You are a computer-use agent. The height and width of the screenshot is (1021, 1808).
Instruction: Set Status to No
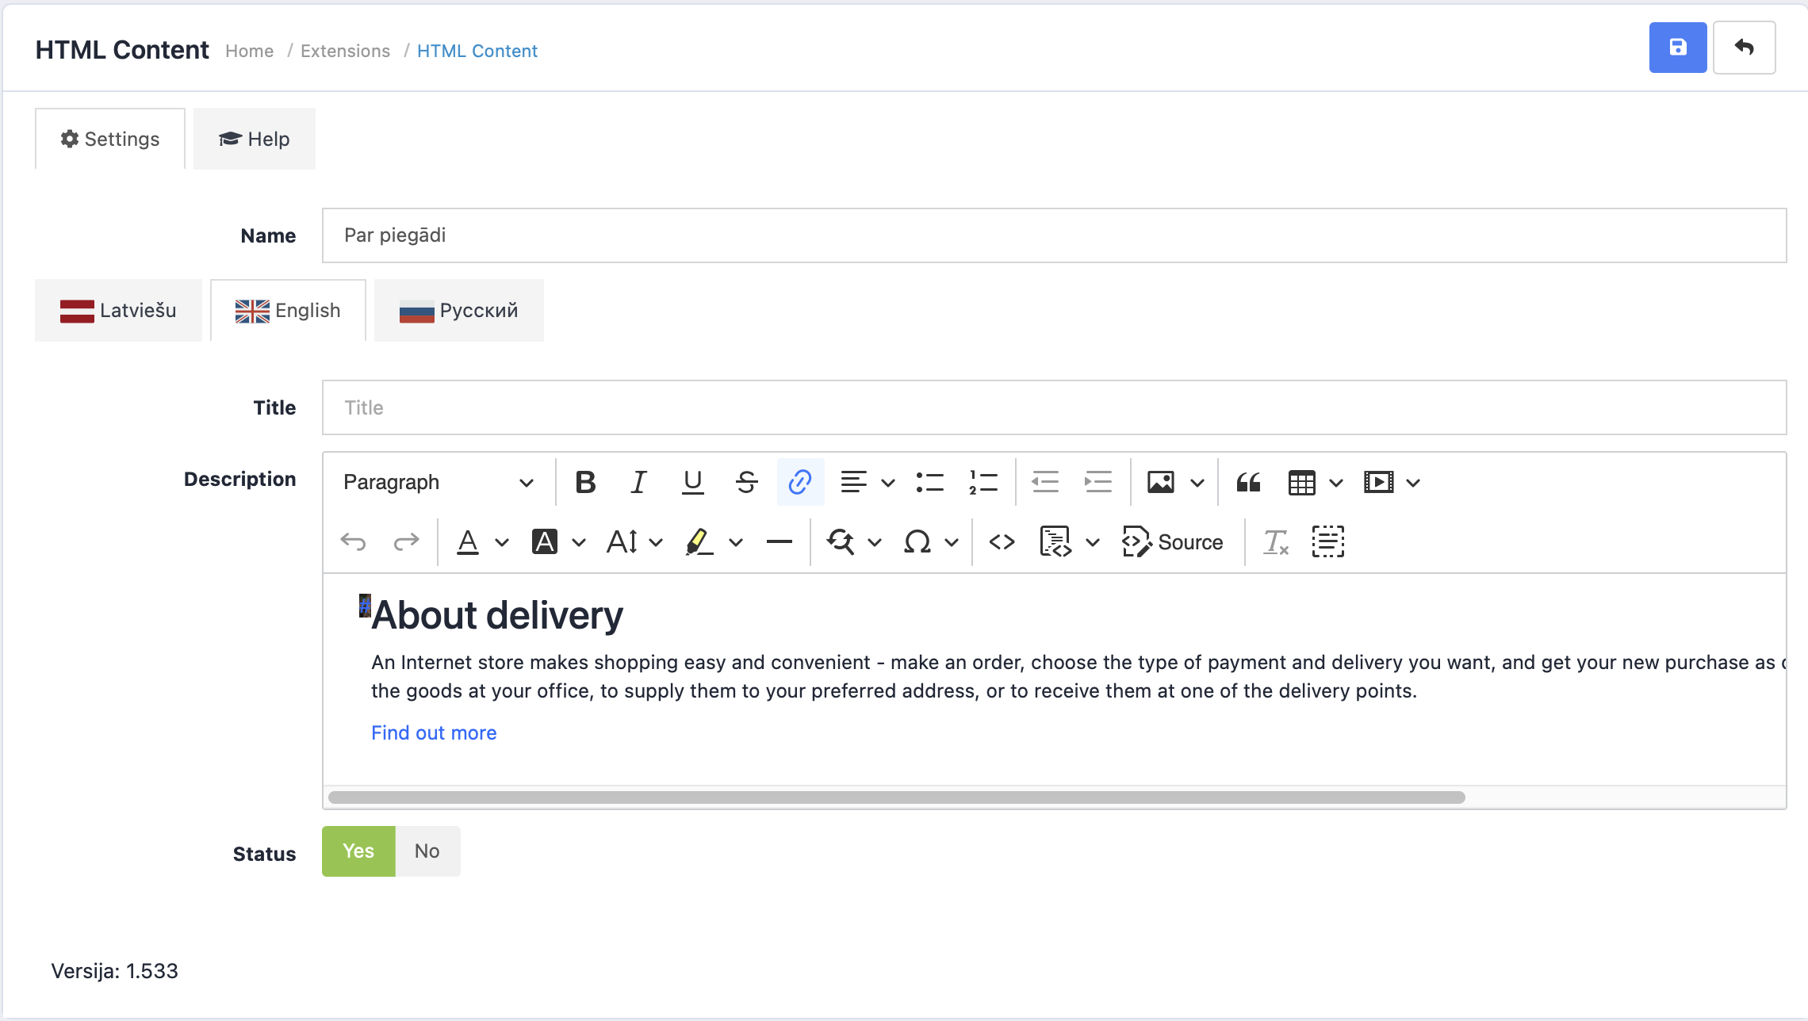click(427, 851)
